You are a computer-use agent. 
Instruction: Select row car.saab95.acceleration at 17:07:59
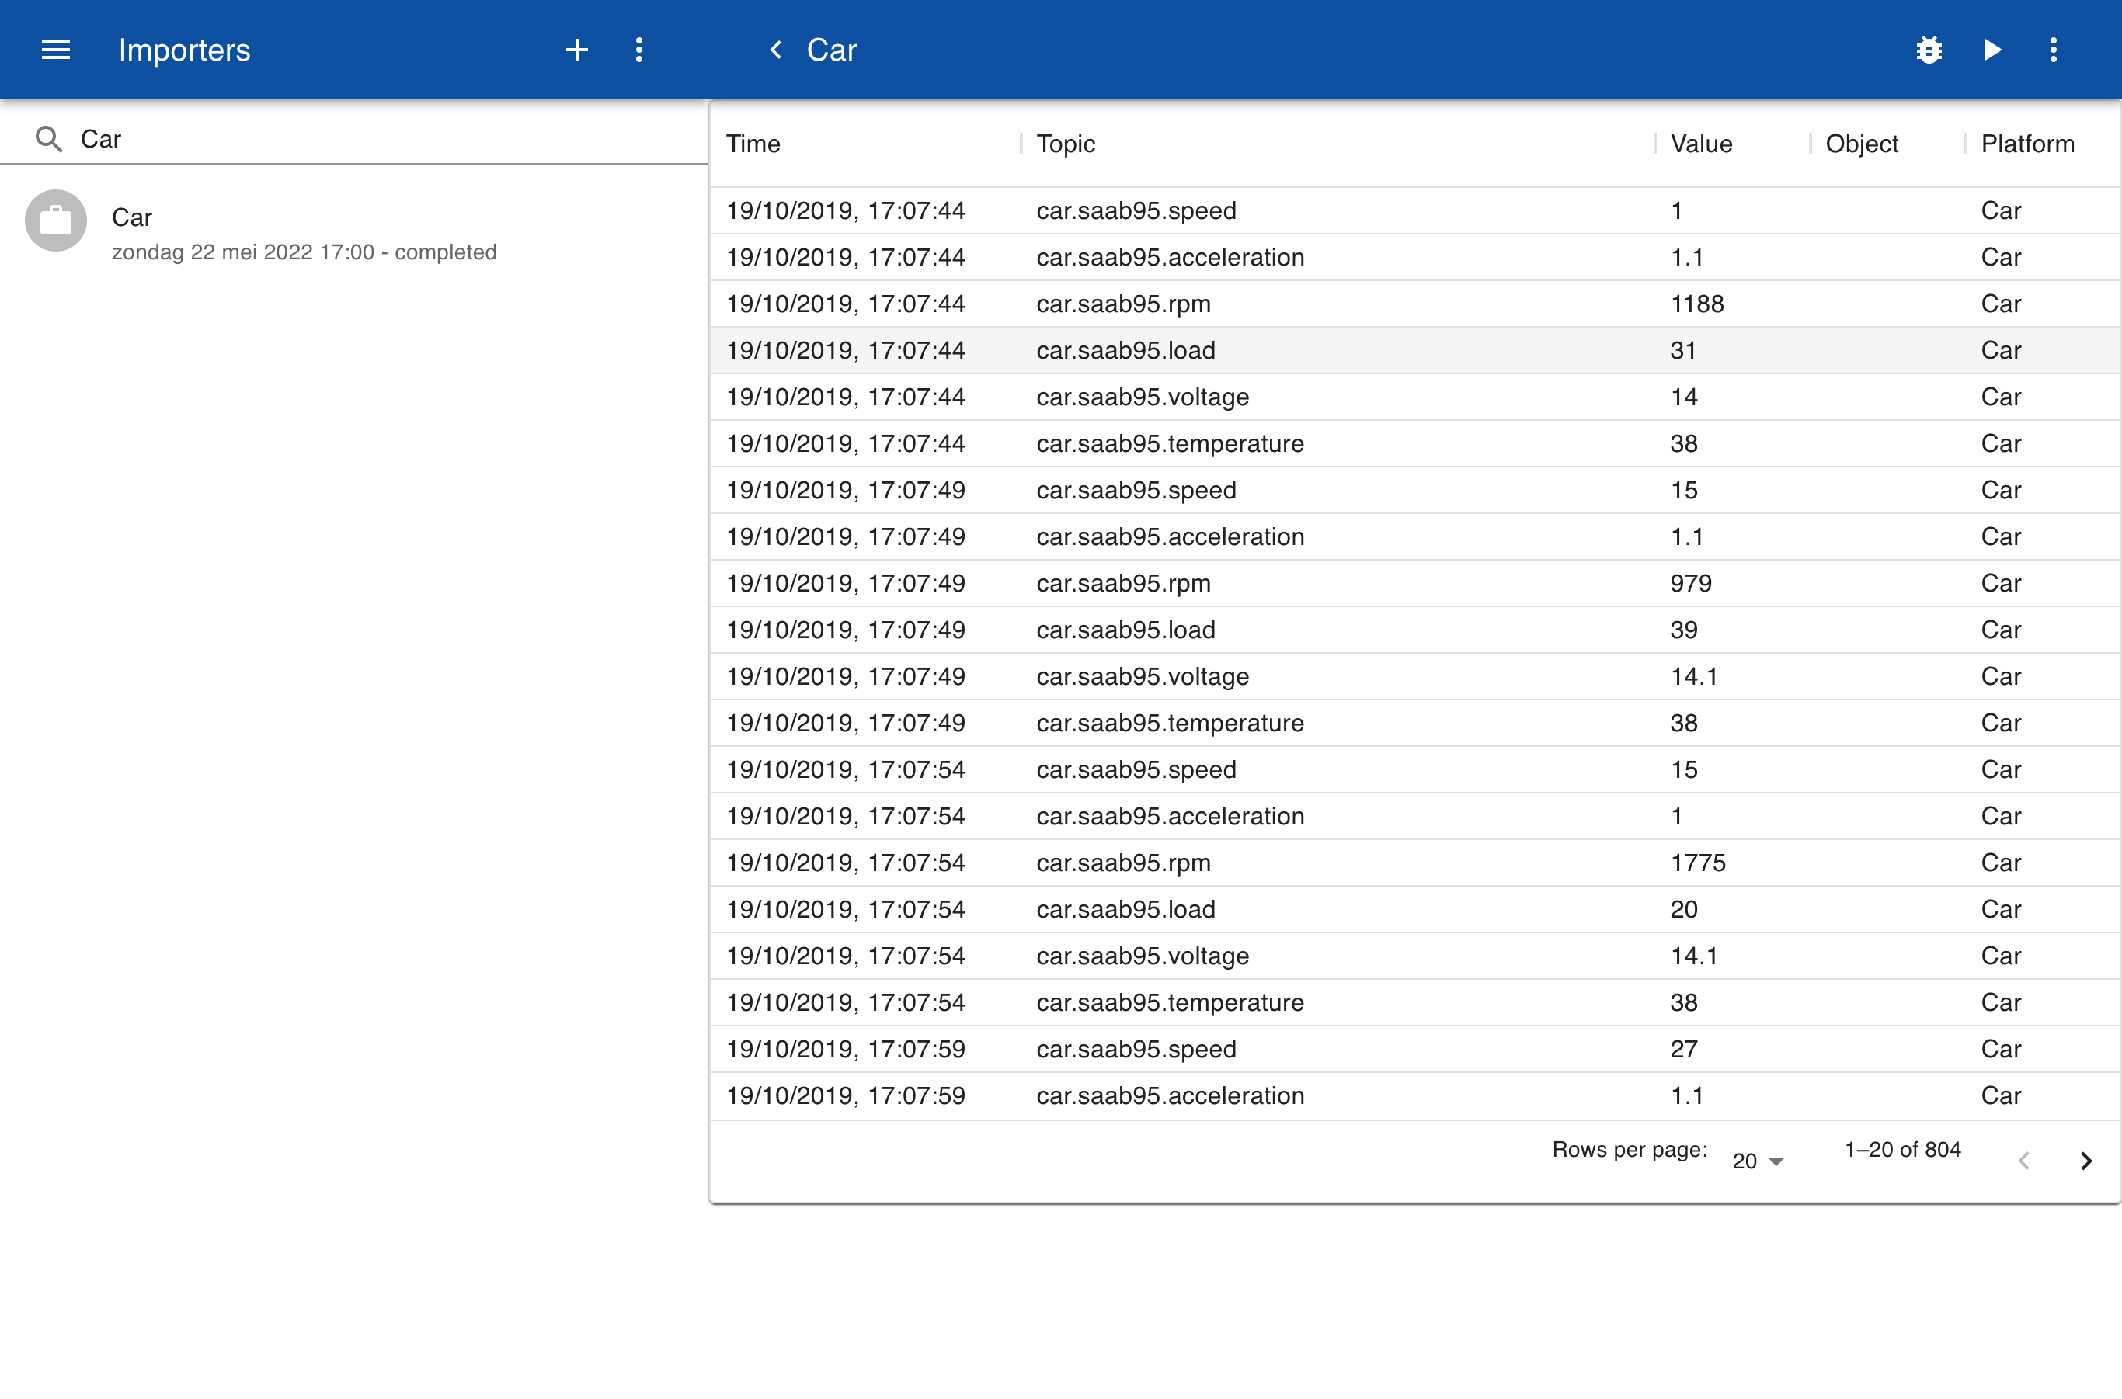tap(1415, 1095)
